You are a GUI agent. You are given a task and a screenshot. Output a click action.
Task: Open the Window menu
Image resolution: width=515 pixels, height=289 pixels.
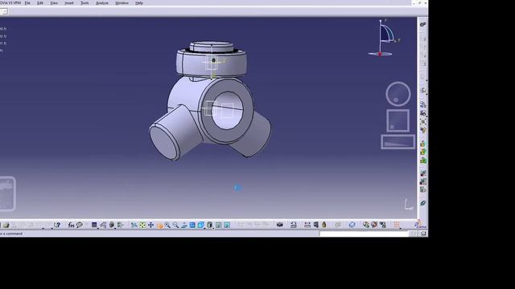[x=122, y=3]
